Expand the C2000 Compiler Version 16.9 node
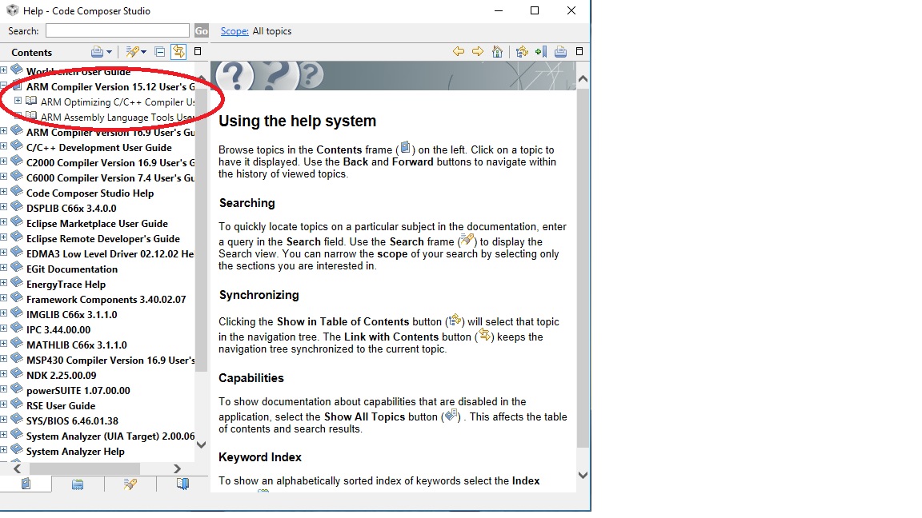Image resolution: width=922 pixels, height=518 pixels. point(3,162)
